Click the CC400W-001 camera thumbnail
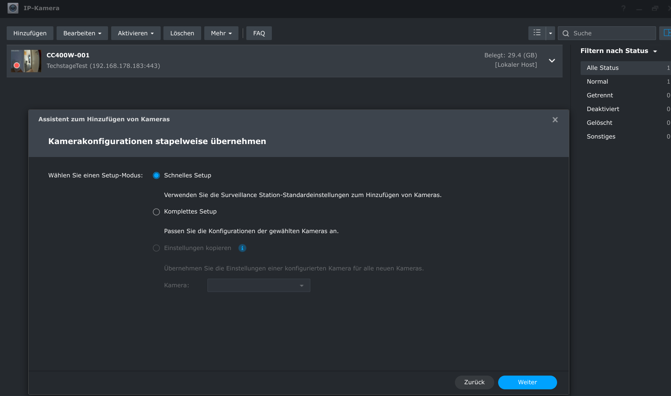 tap(26, 61)
